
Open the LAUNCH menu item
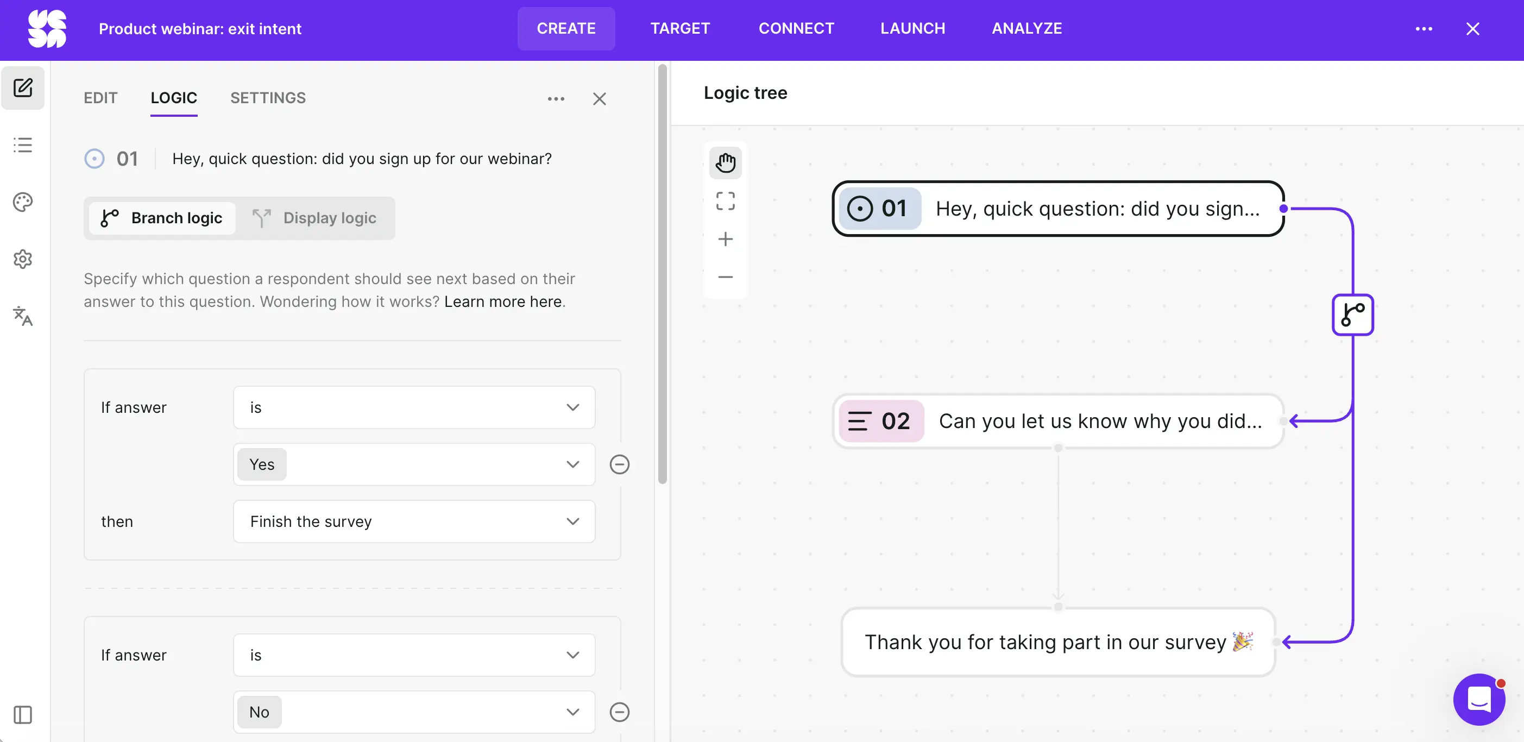click(x=912, y=28)
